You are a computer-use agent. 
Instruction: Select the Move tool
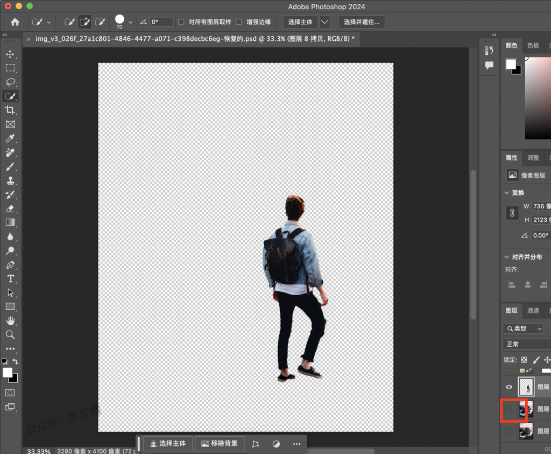[10, 54]
